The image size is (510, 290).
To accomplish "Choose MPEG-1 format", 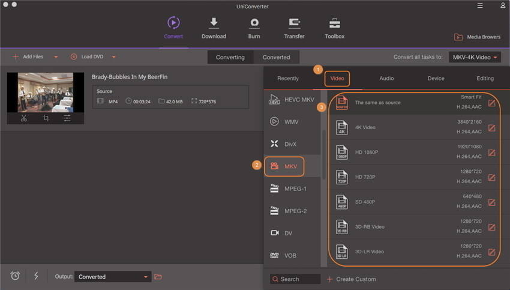I will [x=292, y=189].
